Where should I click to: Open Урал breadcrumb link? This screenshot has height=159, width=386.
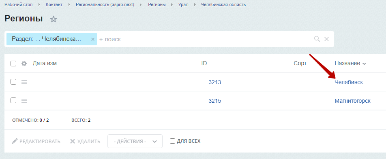(183, 4)
